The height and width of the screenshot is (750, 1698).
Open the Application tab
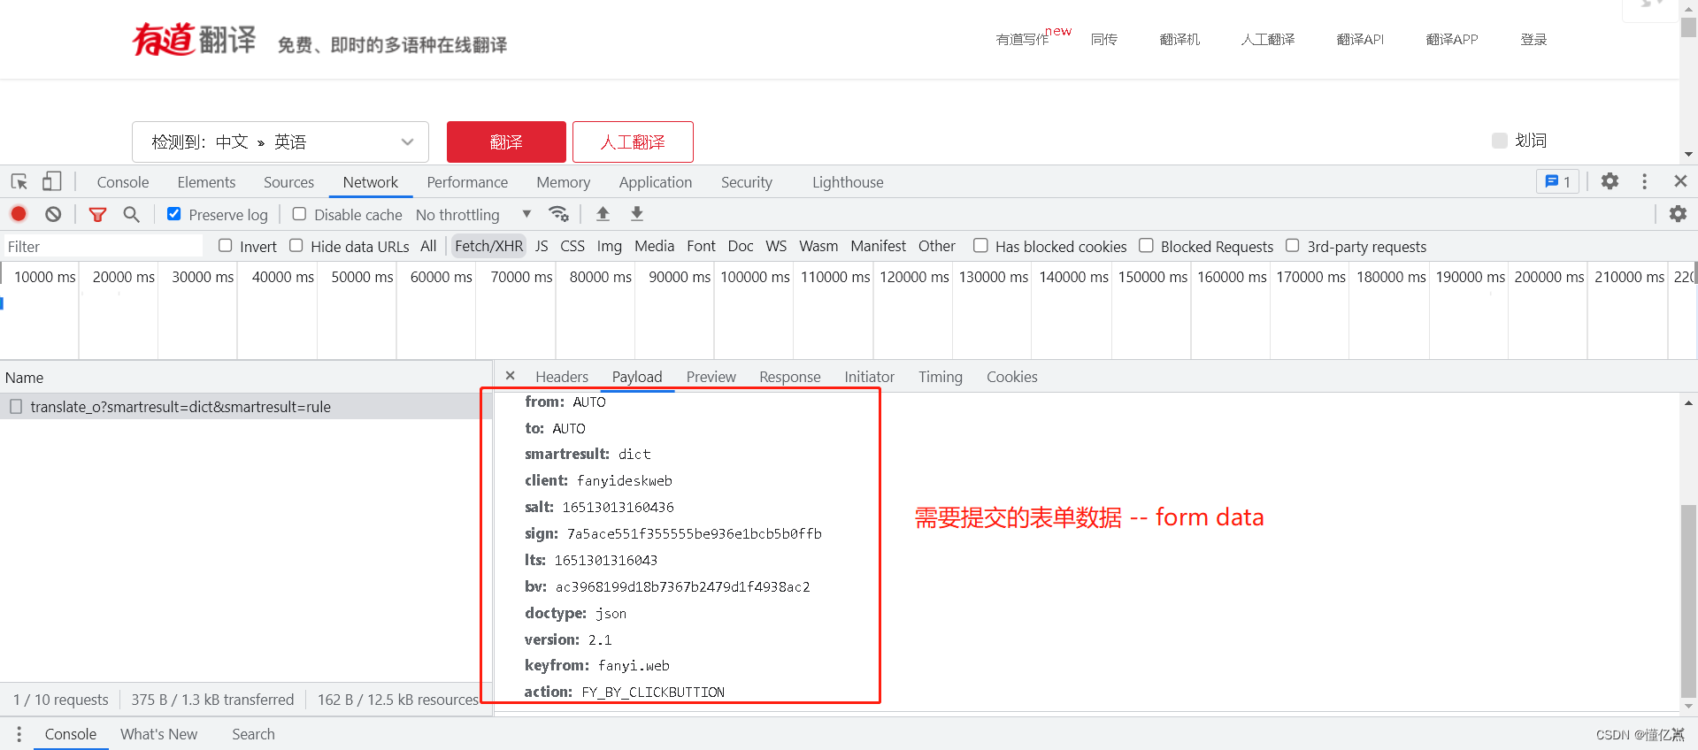coord(656,182)
